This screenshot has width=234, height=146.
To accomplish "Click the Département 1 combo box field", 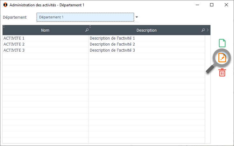I will tap(85, 17).
